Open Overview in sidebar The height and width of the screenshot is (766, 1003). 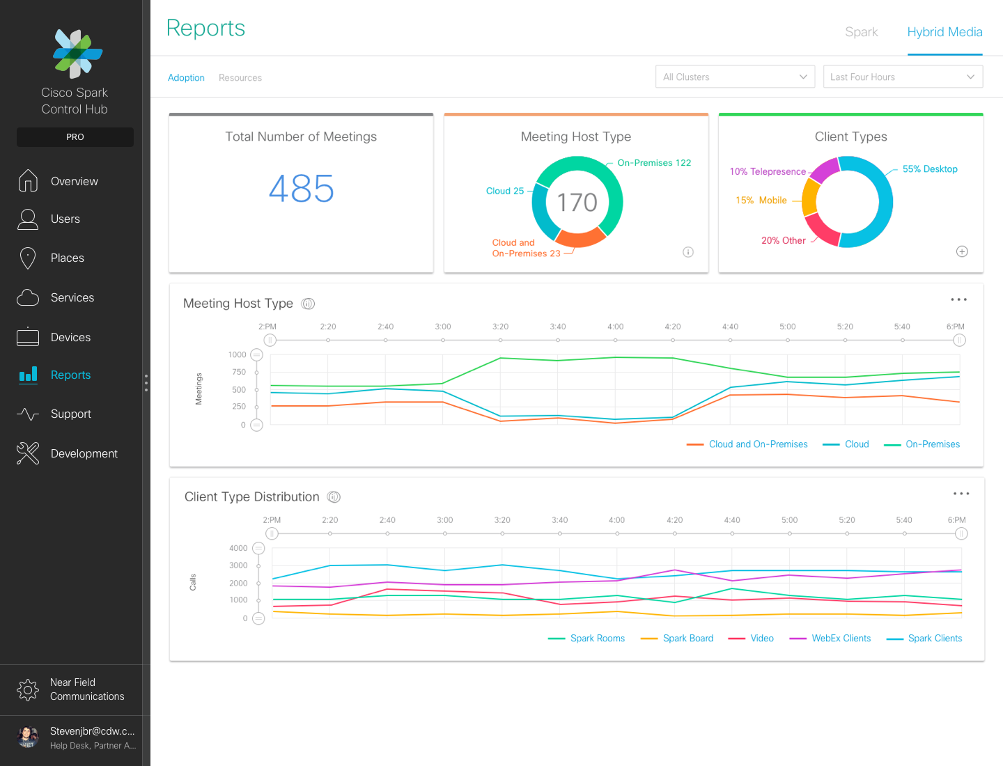point(75,181)
